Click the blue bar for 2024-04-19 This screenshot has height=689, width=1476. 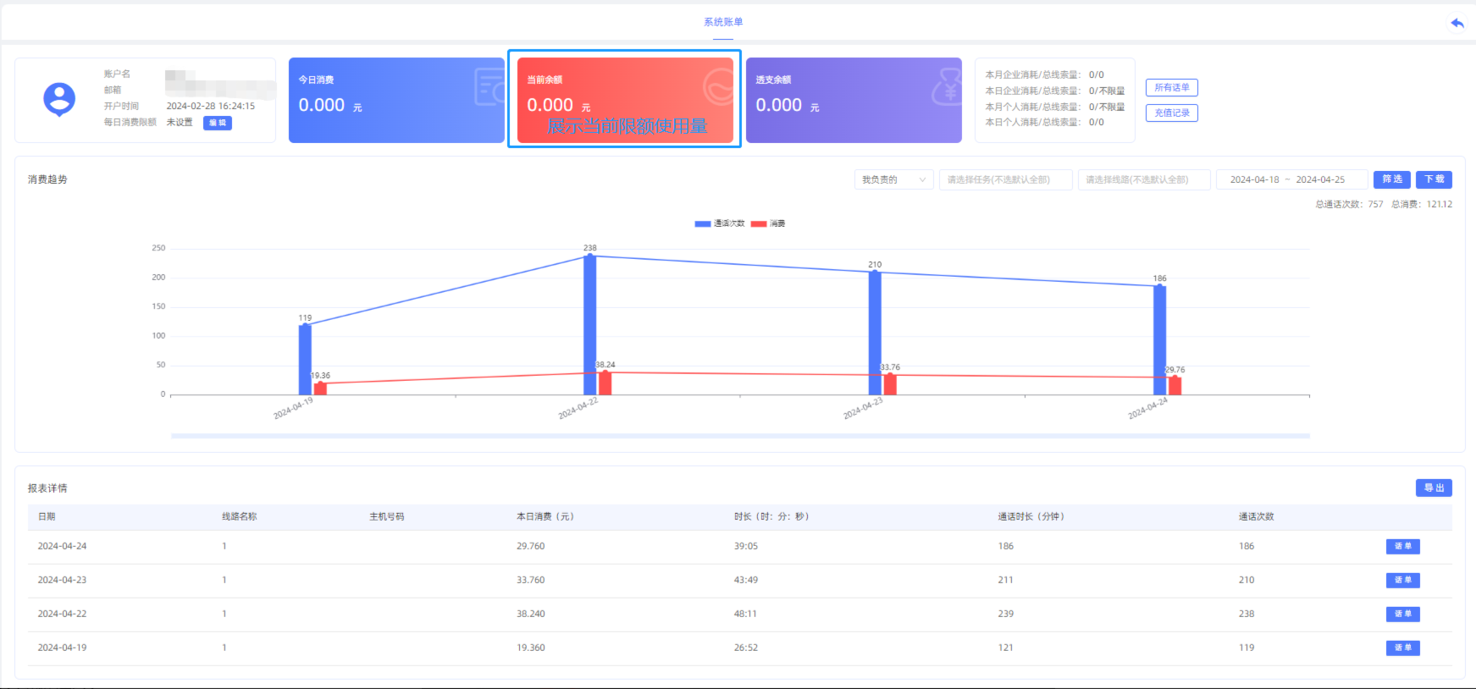(305, 360)
